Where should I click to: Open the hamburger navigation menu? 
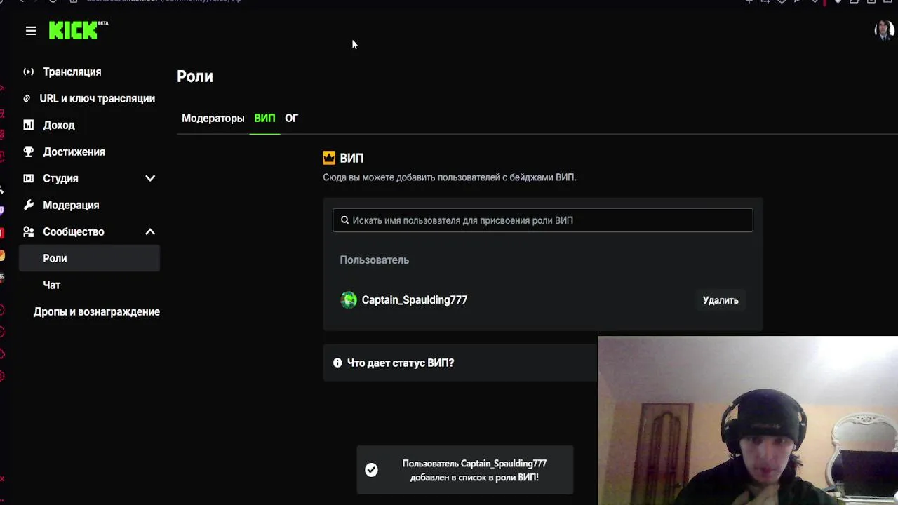tap(31, 31)
